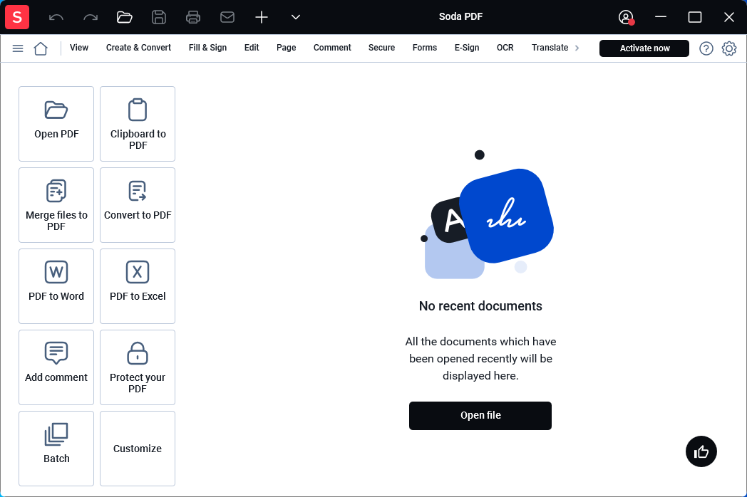747x497 pixels.
Task: Select the Add comment tile
Action: coord(56,367)
